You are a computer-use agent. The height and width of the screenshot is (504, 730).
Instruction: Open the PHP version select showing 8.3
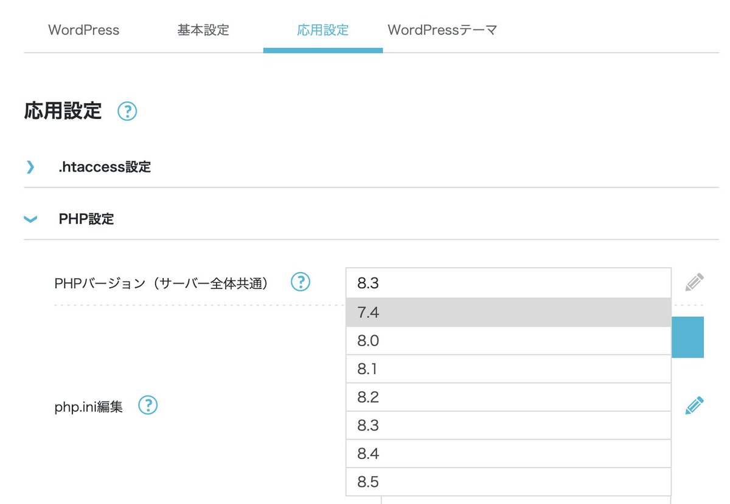509,283
